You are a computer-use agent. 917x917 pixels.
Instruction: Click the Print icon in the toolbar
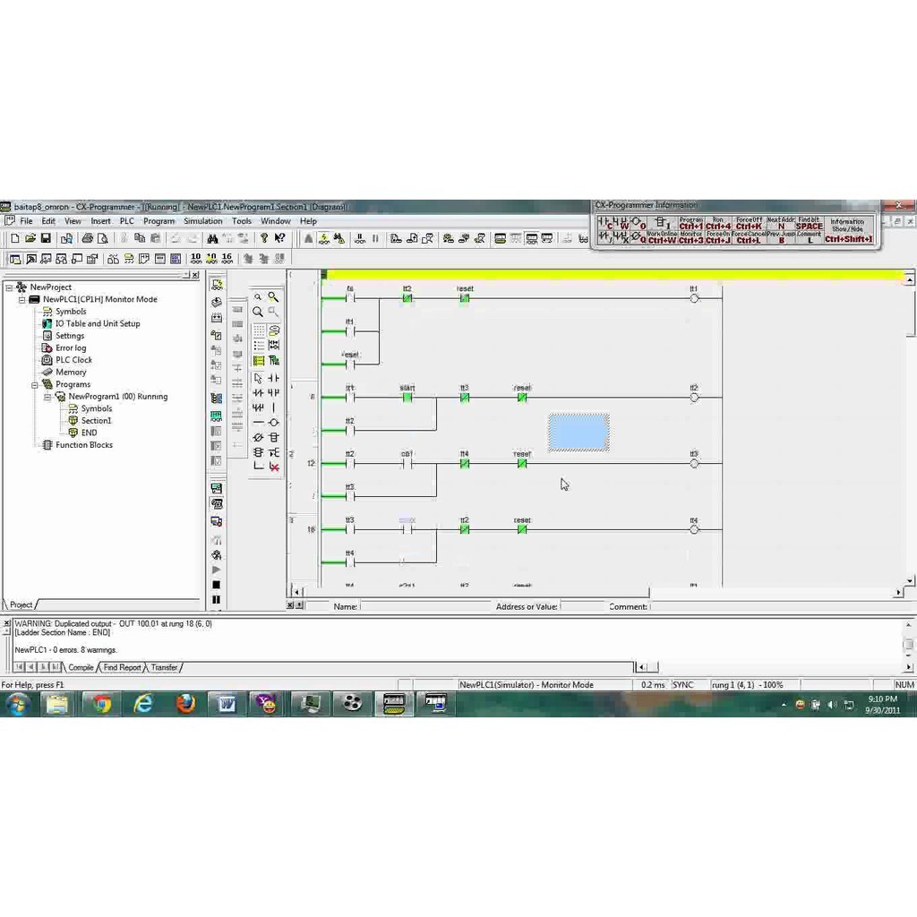coord(87,238)
